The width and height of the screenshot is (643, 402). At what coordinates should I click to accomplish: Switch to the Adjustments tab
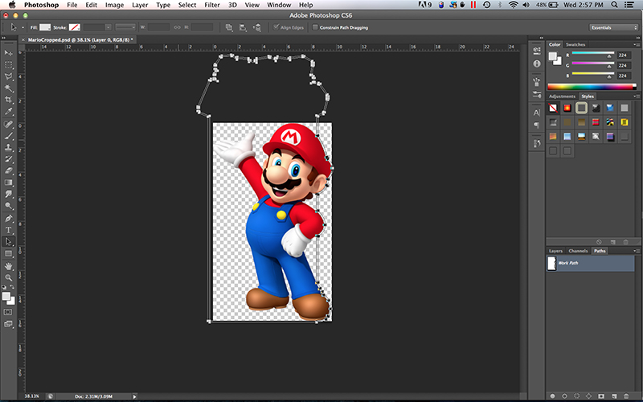point(562,96)
